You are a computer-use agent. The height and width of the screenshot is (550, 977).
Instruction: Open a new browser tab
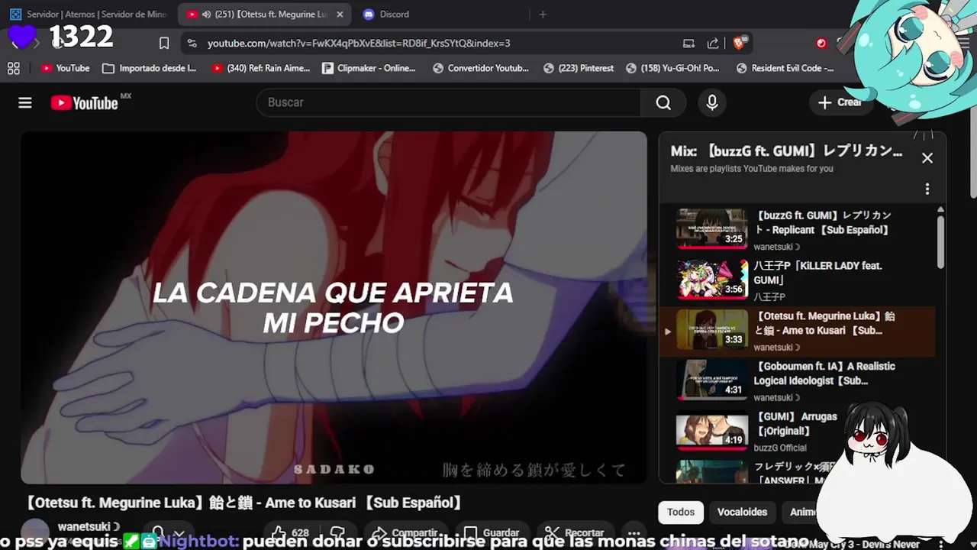[x=543, y=14]
